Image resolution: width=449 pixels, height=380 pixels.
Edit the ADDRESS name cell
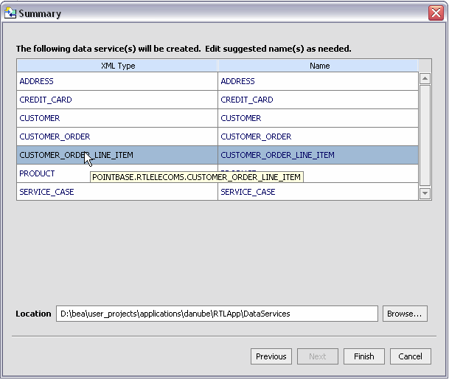coord(319,81)
